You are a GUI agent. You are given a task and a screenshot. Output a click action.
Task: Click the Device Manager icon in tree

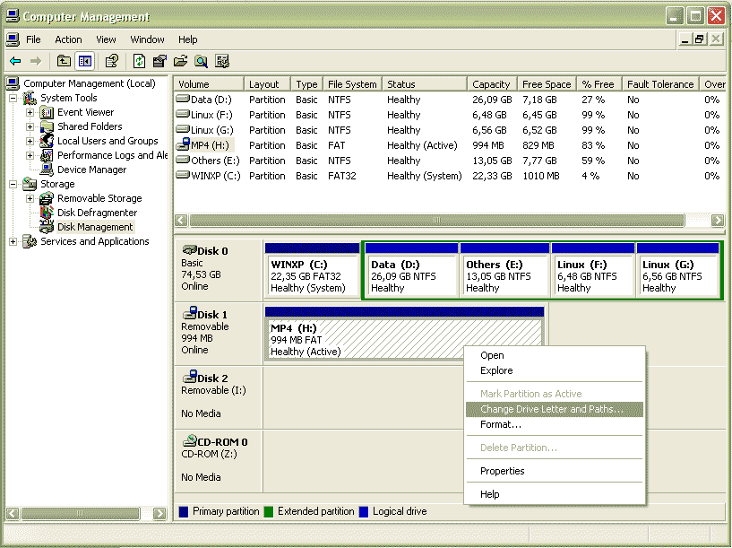pyautogui.click(x=47, y=170)
